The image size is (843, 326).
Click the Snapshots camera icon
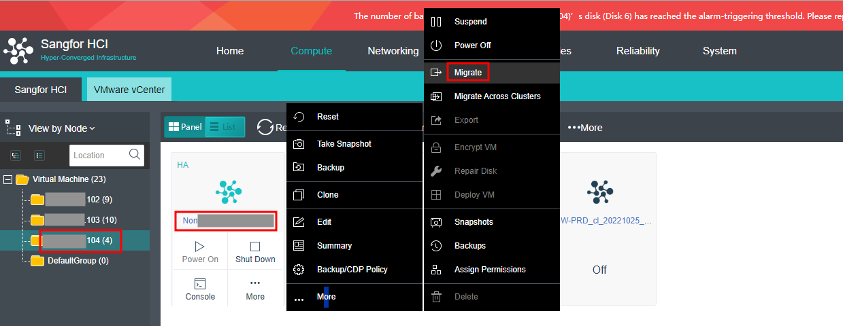(436, 222)
